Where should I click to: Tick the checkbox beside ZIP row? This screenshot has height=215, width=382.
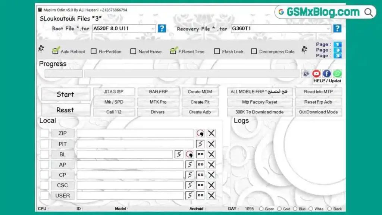[44, 133]
